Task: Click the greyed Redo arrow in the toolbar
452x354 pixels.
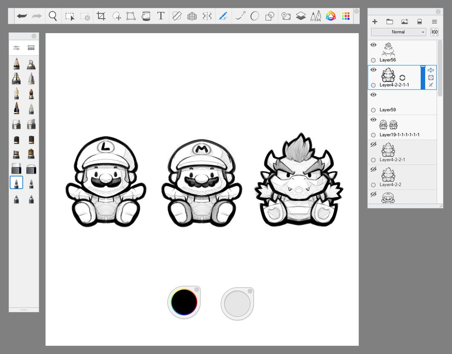Action: point(37,16)
